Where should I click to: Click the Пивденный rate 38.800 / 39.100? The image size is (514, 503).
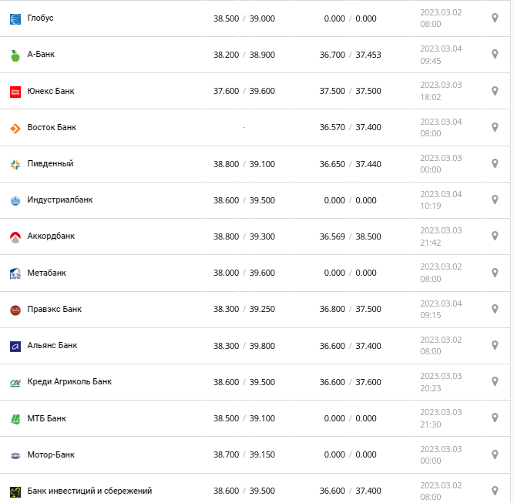tap(244, 164)
